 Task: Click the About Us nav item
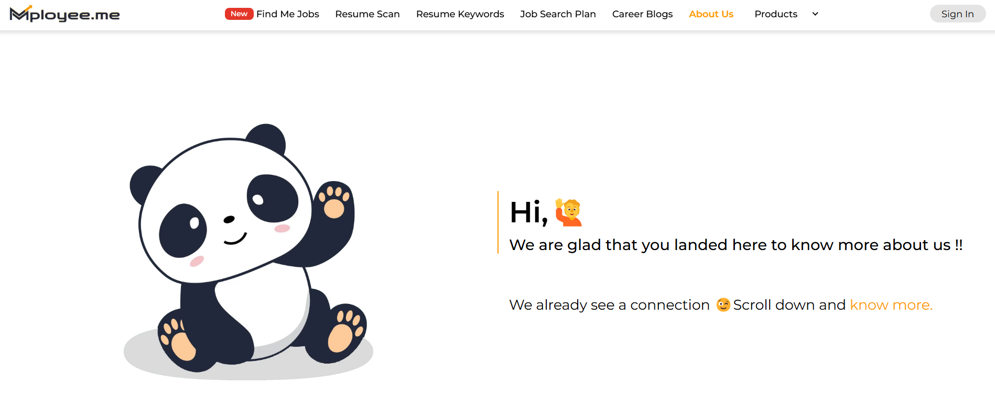(x=711, y=14)
